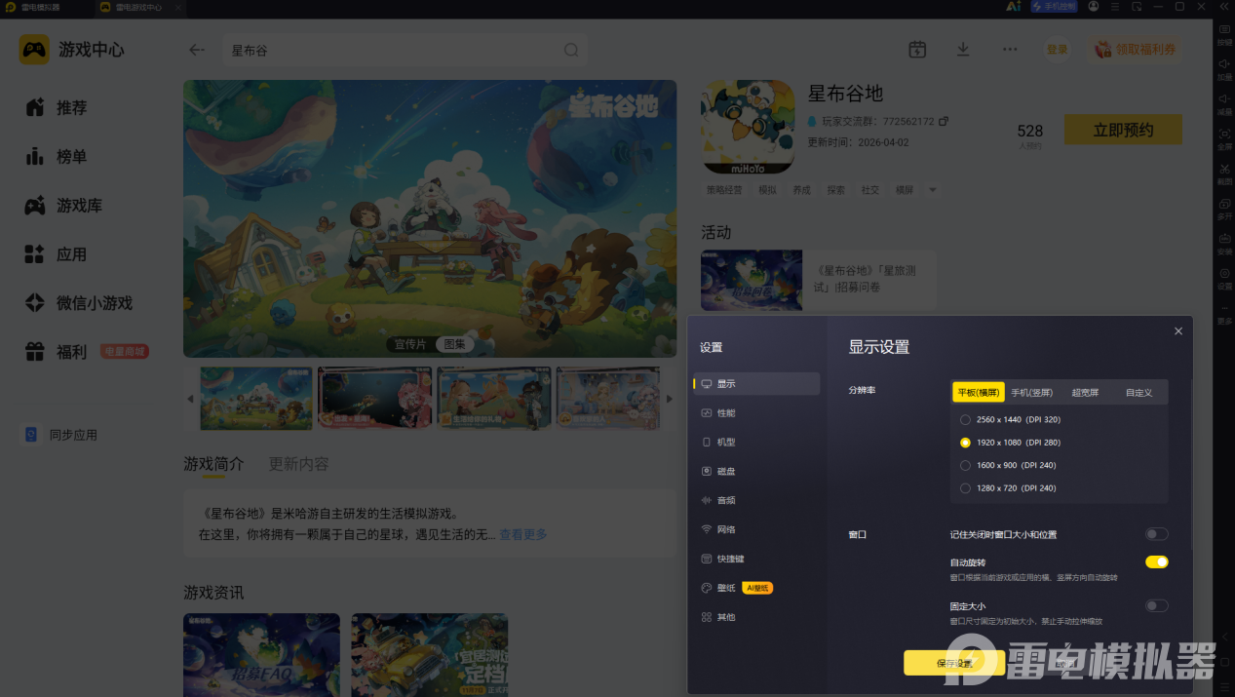The height and width of the screenshot is (697, 1235).
Task: Click 设置 gear in right toolbar
Action: [x=1224, y=279]
